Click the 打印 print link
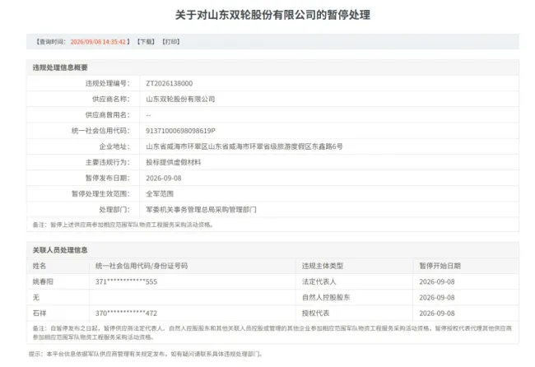 click(171, 42)
